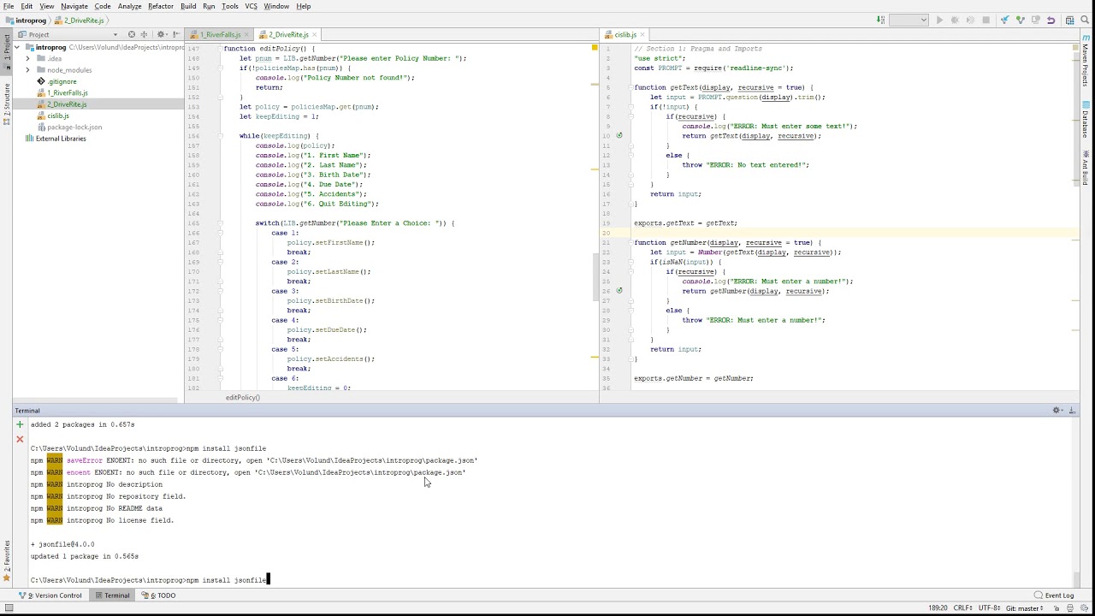
Task: Open the 6: TODO tool tab
Action: tap(159, 595)
